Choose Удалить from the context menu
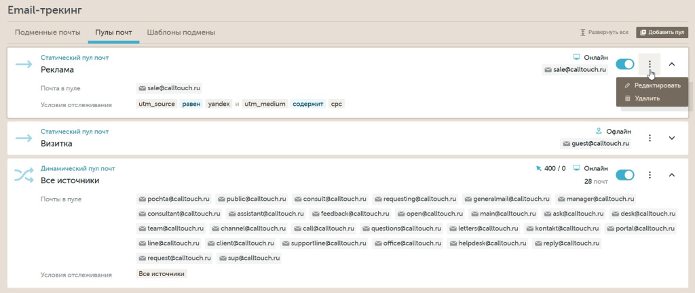This screenshot has height=293, width=695. [x=652, y=98]
